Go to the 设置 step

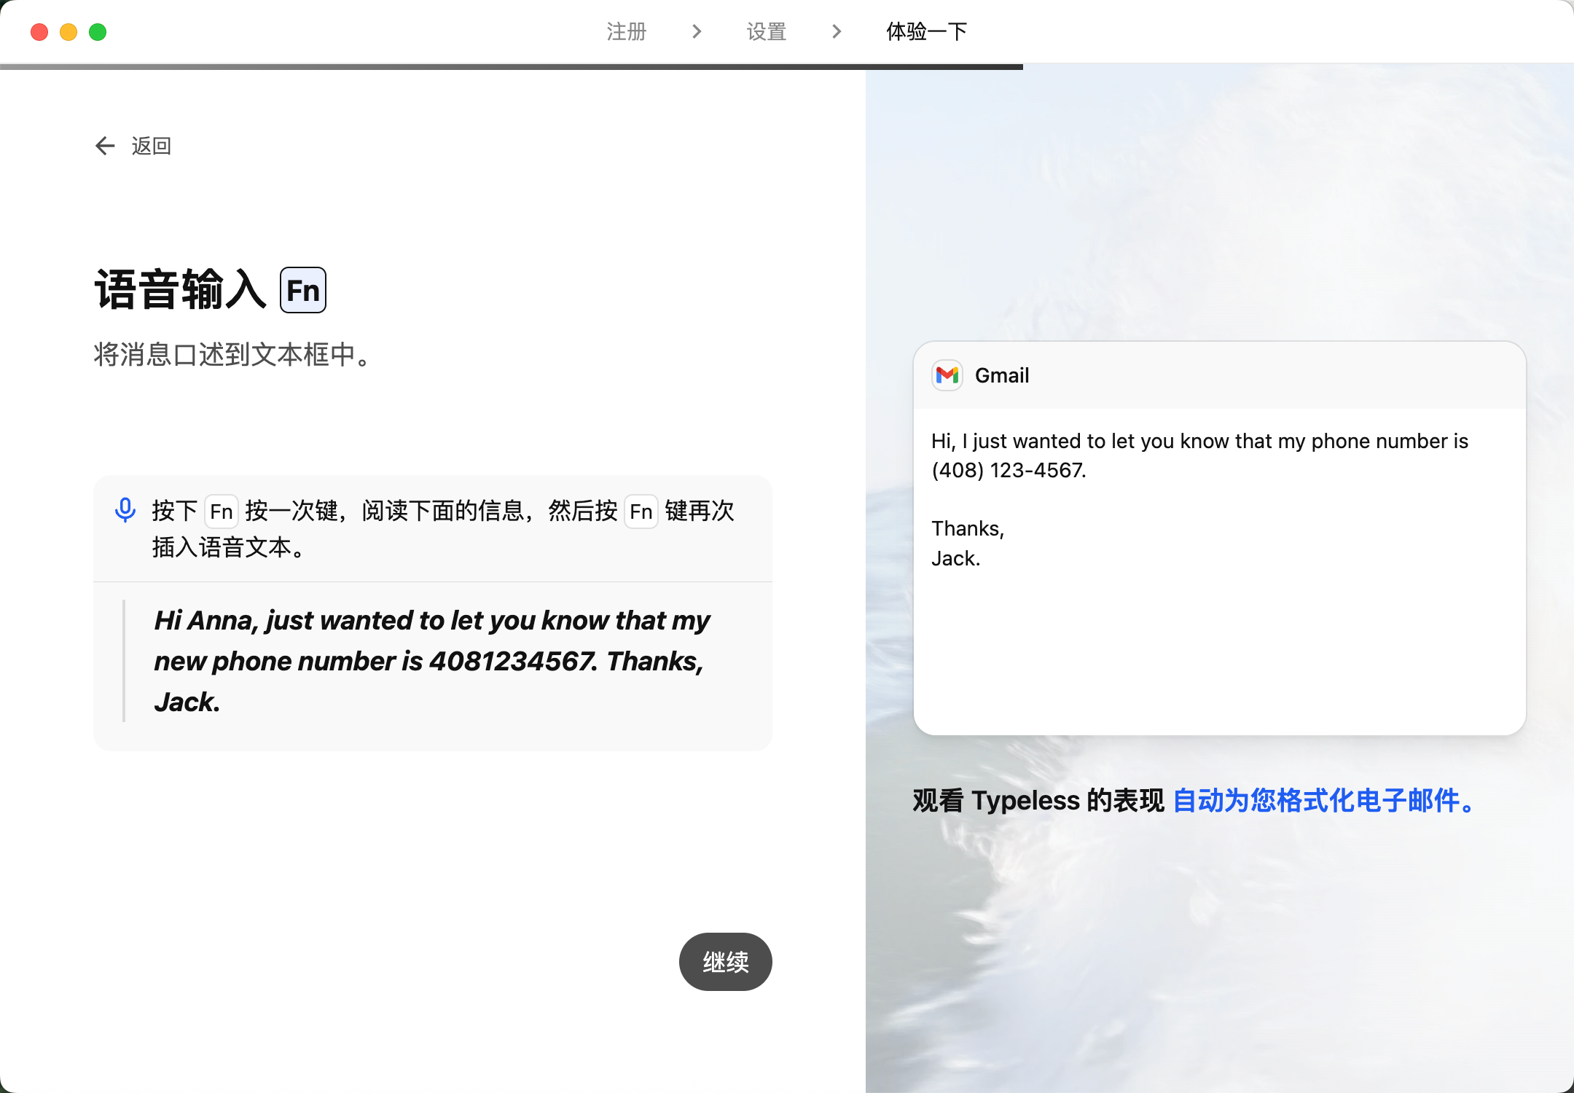(766, 31)
